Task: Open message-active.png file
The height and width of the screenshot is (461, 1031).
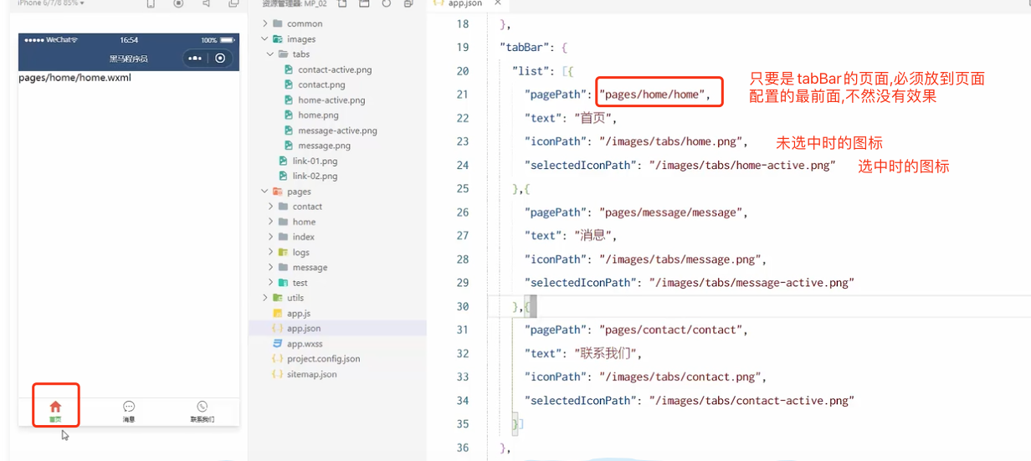Action: click(x=337, y=131)
